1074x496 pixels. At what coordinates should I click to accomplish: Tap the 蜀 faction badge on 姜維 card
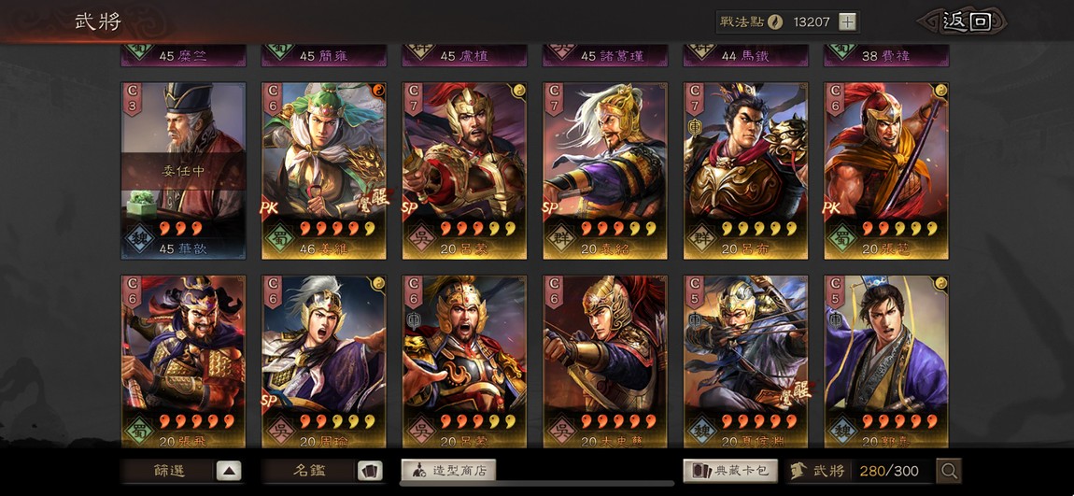click(x=279, y=237)
